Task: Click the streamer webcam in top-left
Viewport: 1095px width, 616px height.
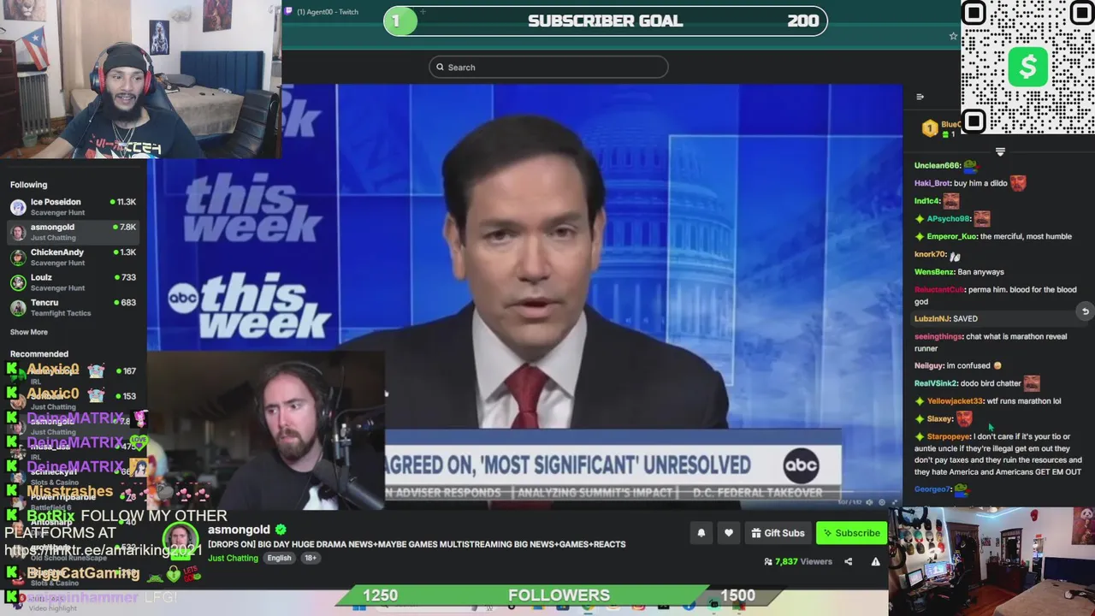Action: click(140, 79)
